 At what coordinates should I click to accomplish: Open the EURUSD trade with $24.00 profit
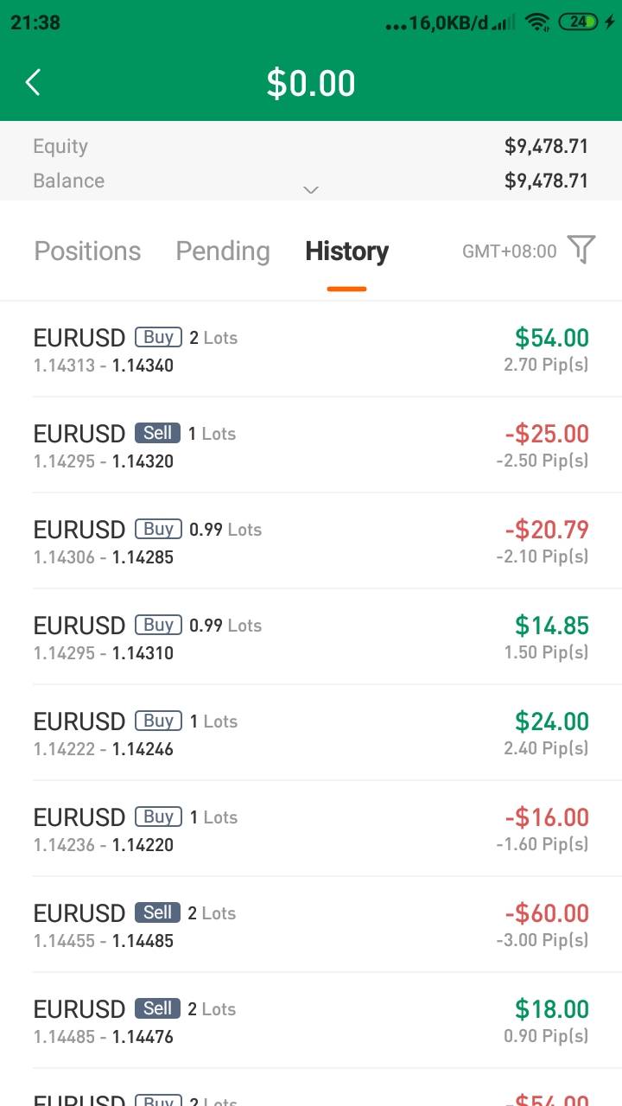click(x=311, y=734)
